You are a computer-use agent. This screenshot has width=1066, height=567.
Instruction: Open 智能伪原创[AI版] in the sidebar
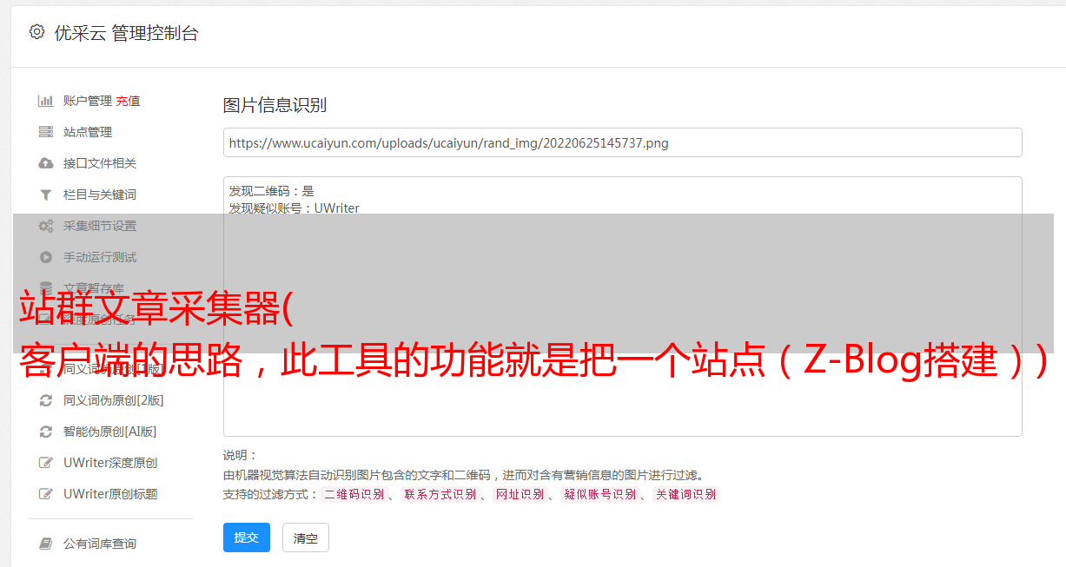click(x=110, y=432)
